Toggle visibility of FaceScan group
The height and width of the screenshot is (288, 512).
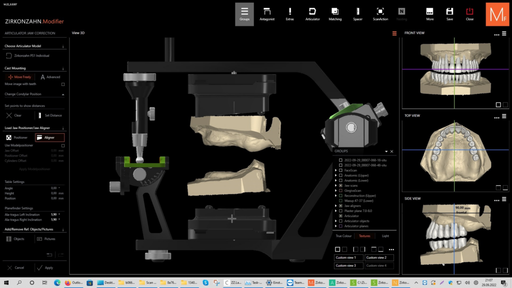[340, 170]
